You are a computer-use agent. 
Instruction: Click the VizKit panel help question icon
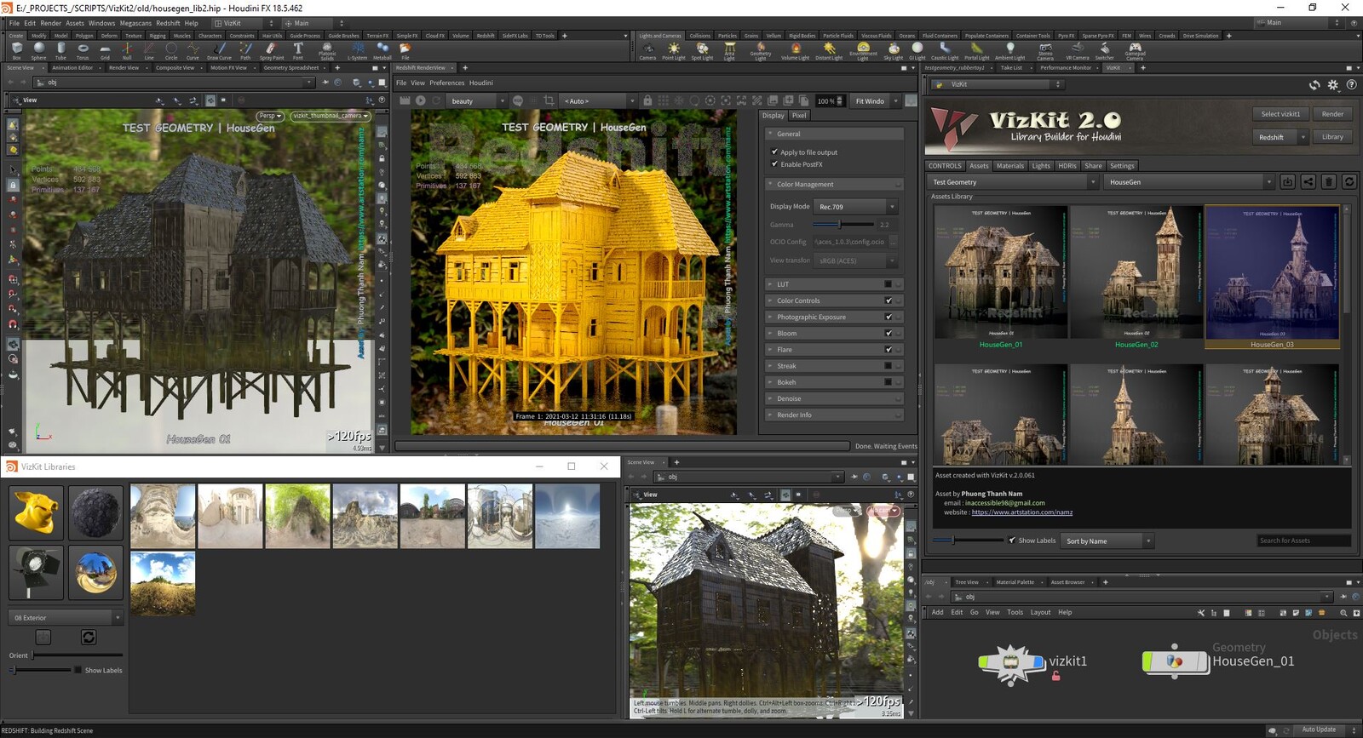coord(1351,85)
